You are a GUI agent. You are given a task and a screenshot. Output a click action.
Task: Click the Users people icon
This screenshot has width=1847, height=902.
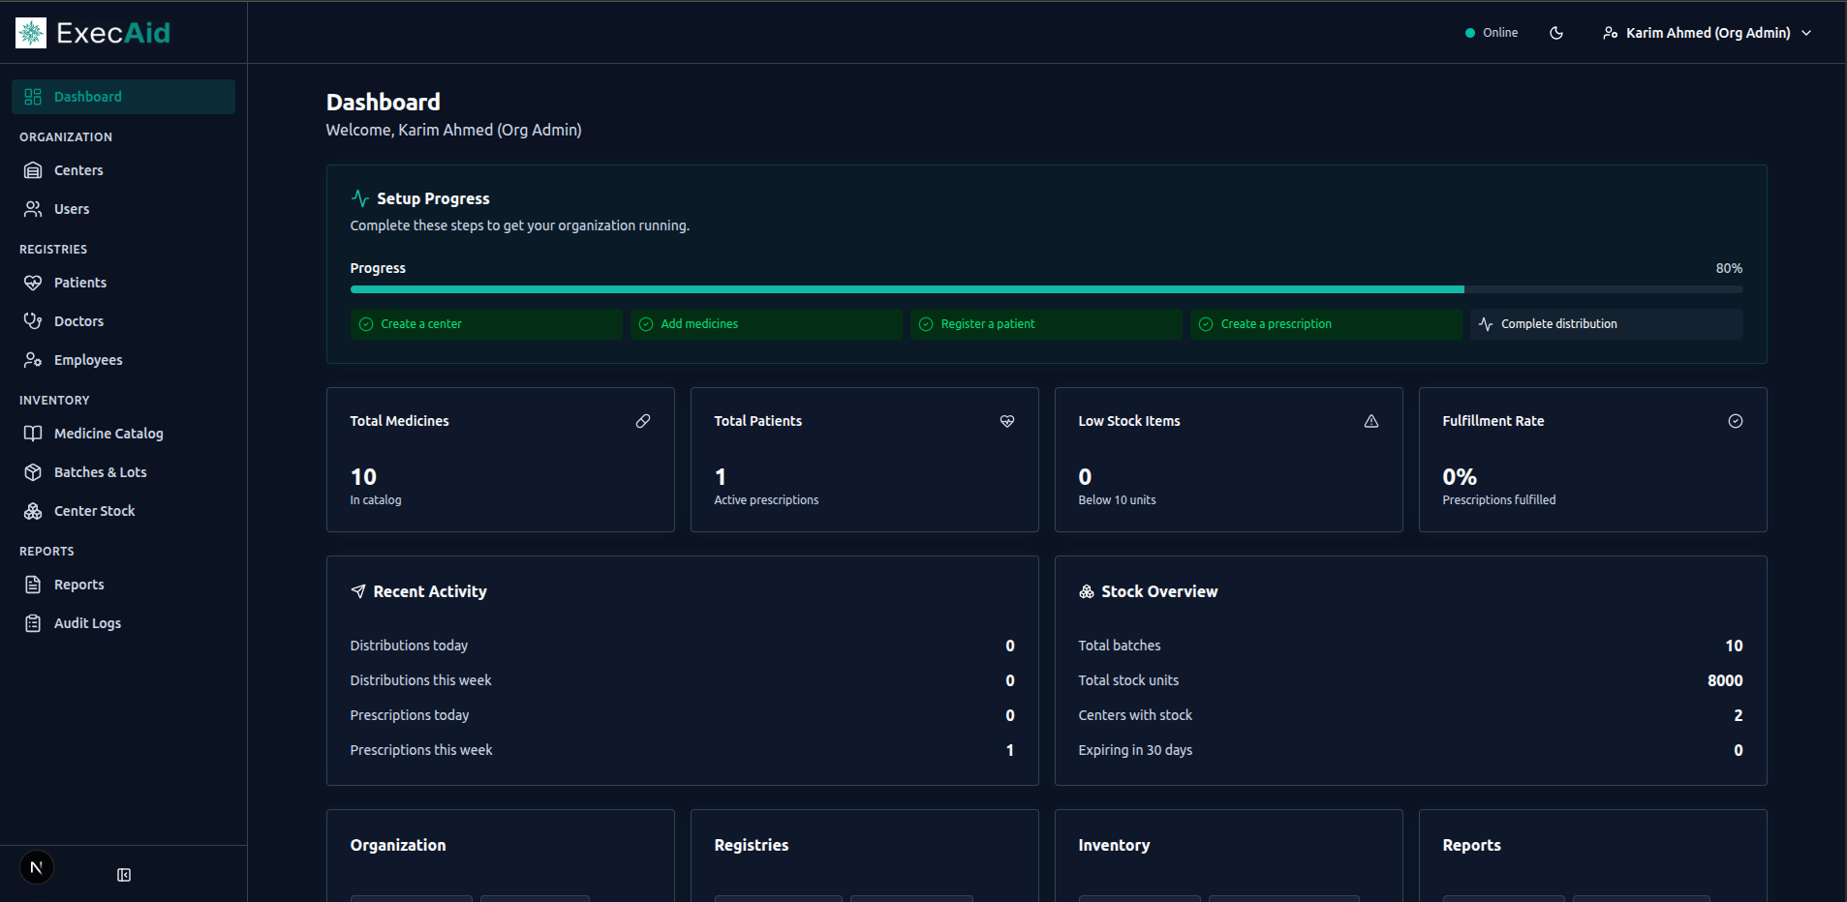pyautogui.click(x=33, y=209)
